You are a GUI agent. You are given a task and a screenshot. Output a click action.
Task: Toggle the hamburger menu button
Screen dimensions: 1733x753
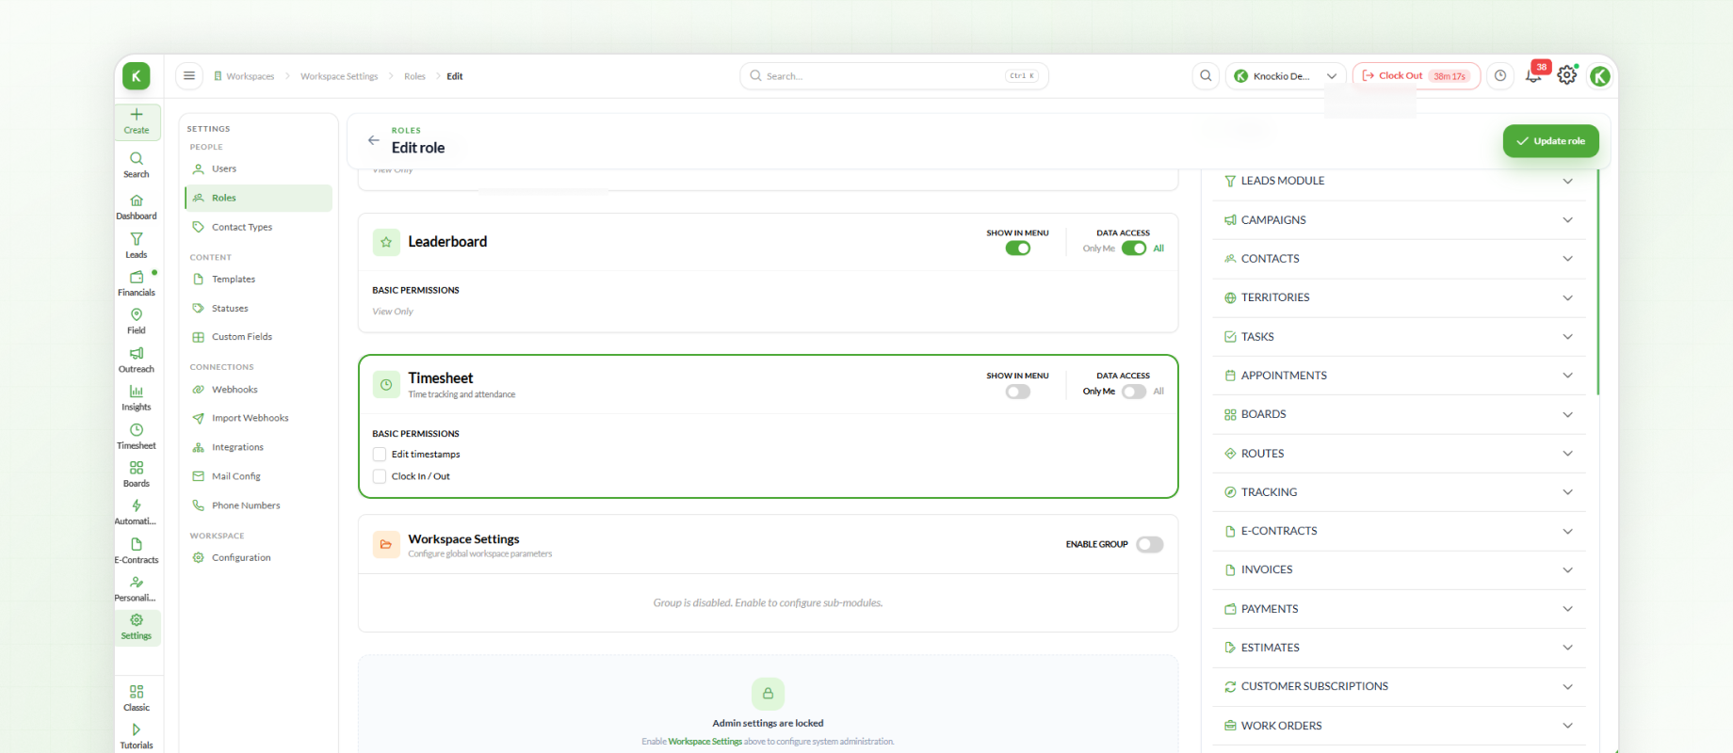pyautogui.click(x=189, y=76)
